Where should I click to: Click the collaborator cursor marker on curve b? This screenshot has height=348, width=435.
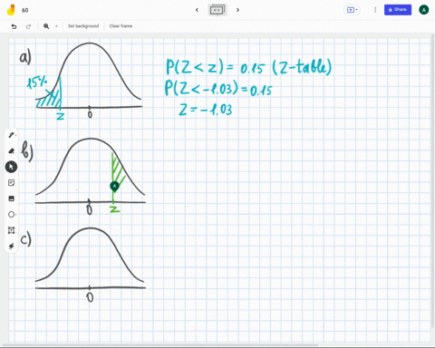tap(114, 187)
